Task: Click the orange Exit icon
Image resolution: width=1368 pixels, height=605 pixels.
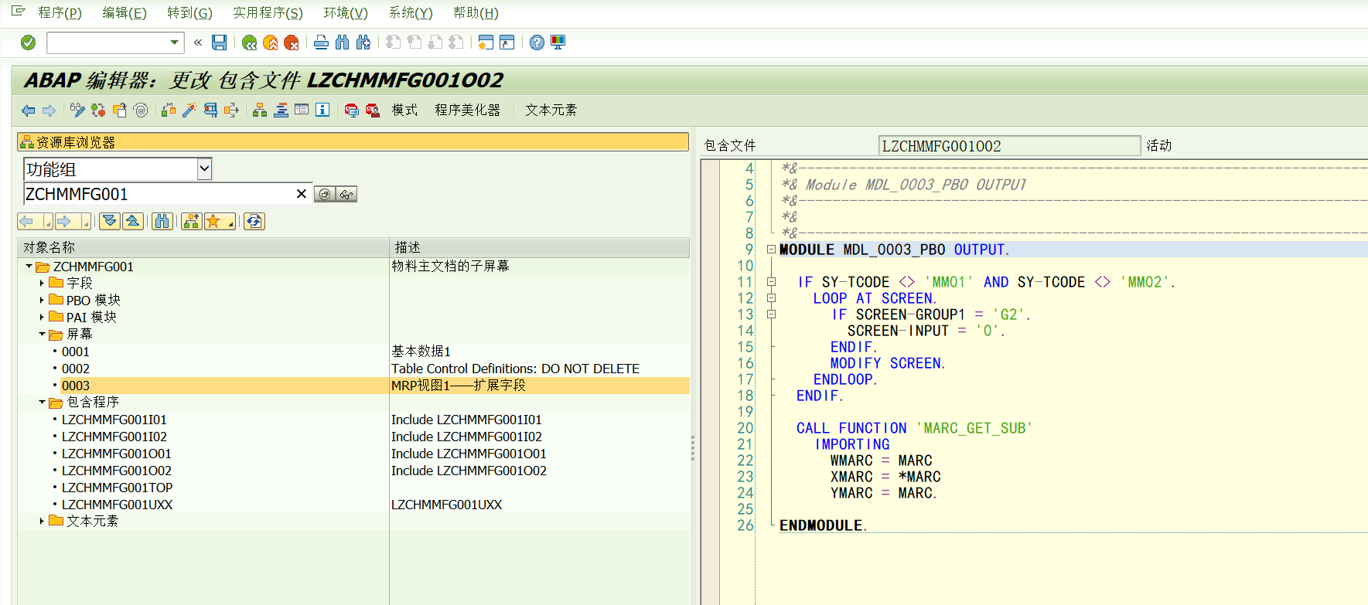Action: point(270,42)
